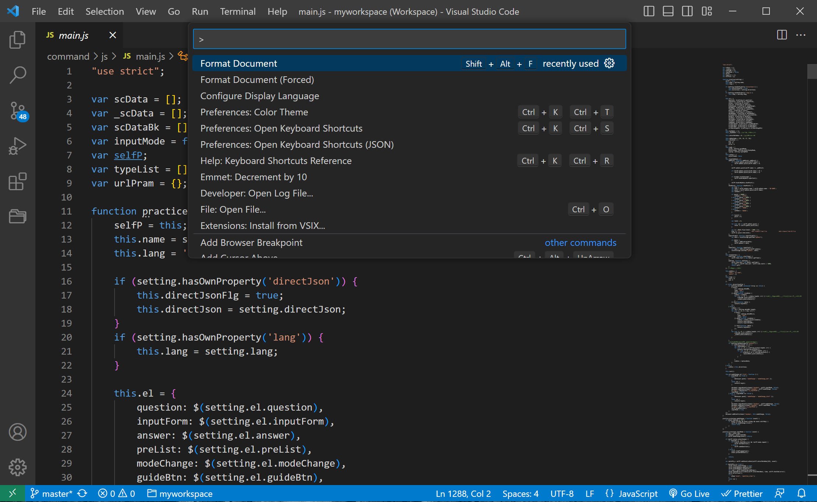Select File: Open File command
The height and width of the screenshot is (502, 817).
pos(409,209)
